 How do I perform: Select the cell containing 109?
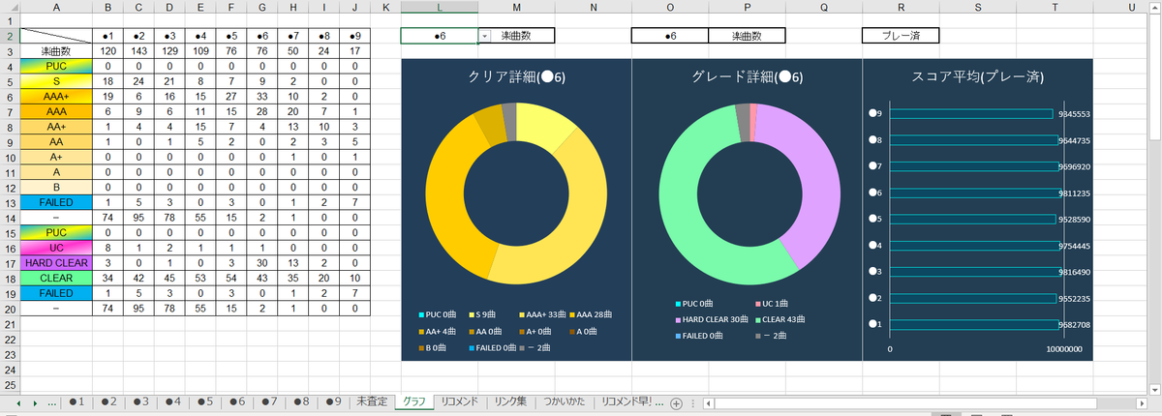pyautogui.click(x=200, y=51)
